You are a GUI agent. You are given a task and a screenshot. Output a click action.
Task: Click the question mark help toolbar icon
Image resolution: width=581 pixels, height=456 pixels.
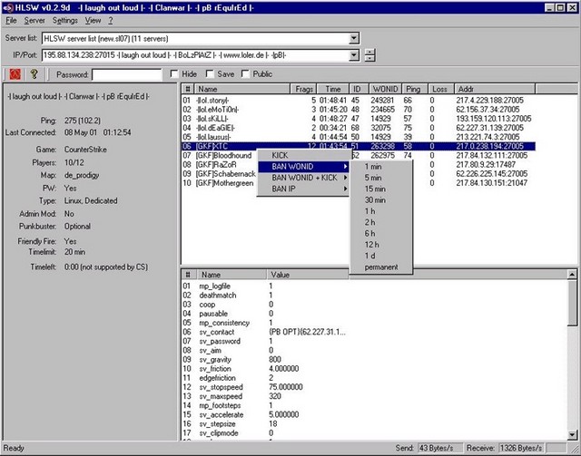34,74
